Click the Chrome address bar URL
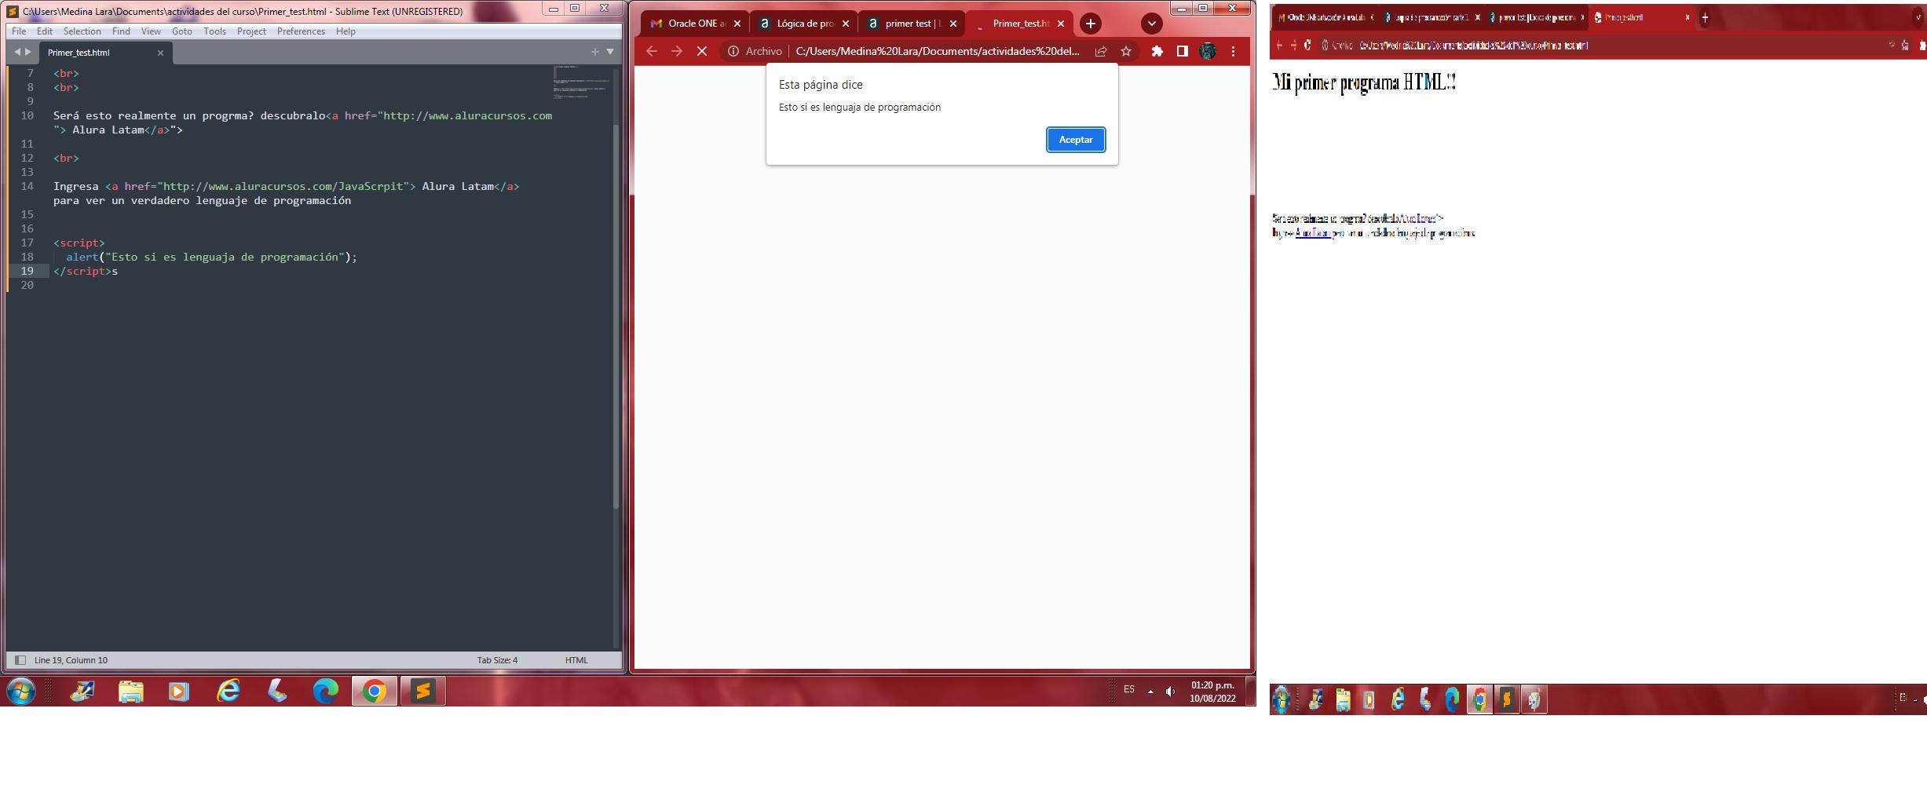 [938, 51]
